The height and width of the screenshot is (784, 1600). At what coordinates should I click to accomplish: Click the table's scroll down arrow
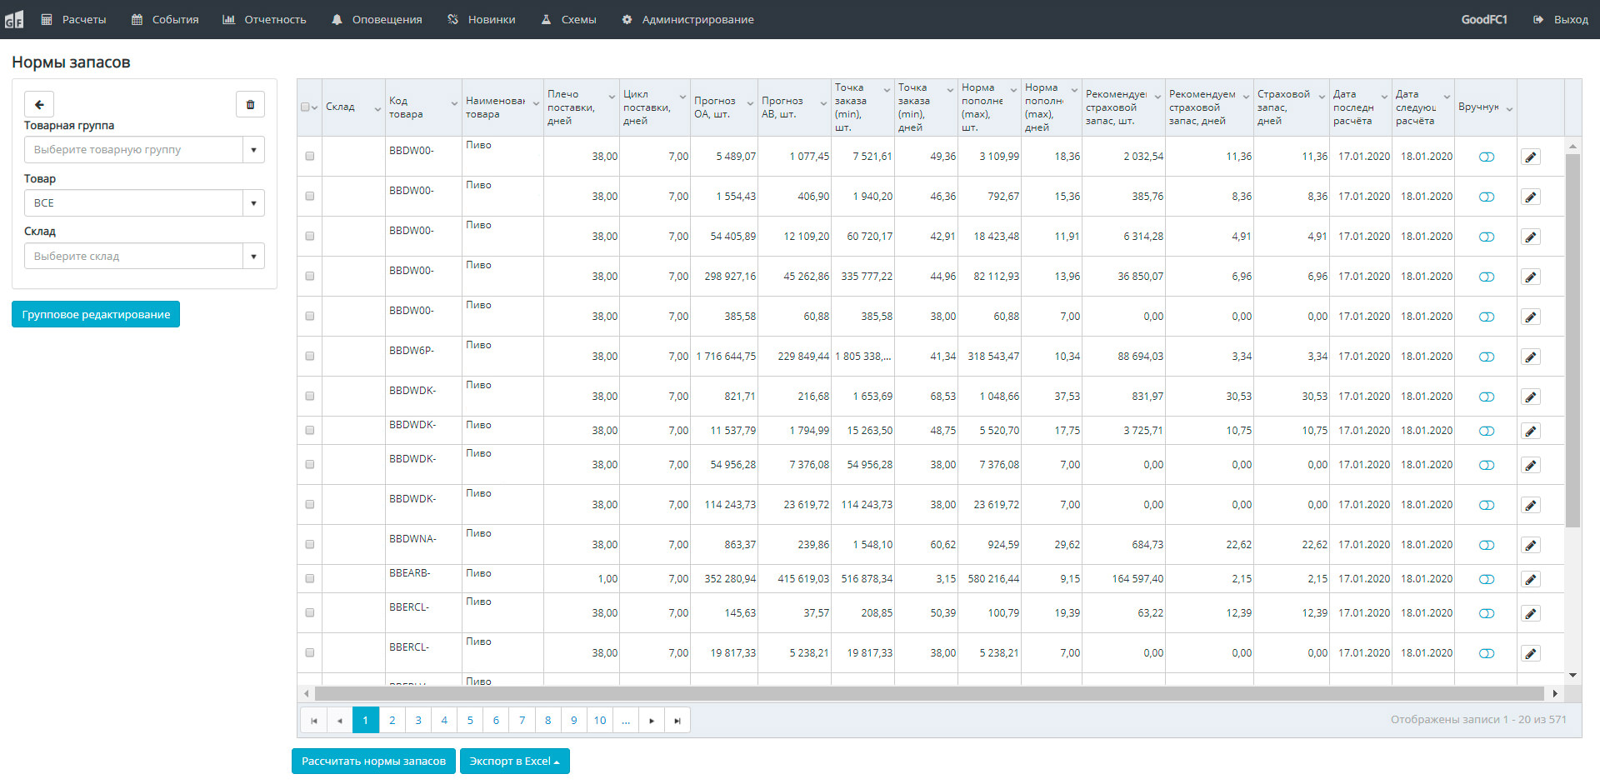coord(1572,675)
